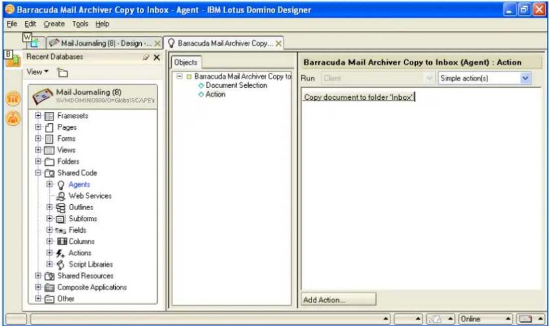Click the new folder icon beside View
The height and width of the screenshot is (326, 549).
click(x=63, y=73)
